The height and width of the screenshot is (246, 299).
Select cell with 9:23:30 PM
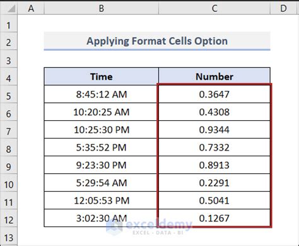[102, 165]
